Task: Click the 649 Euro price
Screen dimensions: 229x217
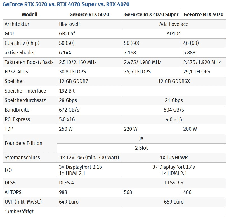Action: (69, 202)
